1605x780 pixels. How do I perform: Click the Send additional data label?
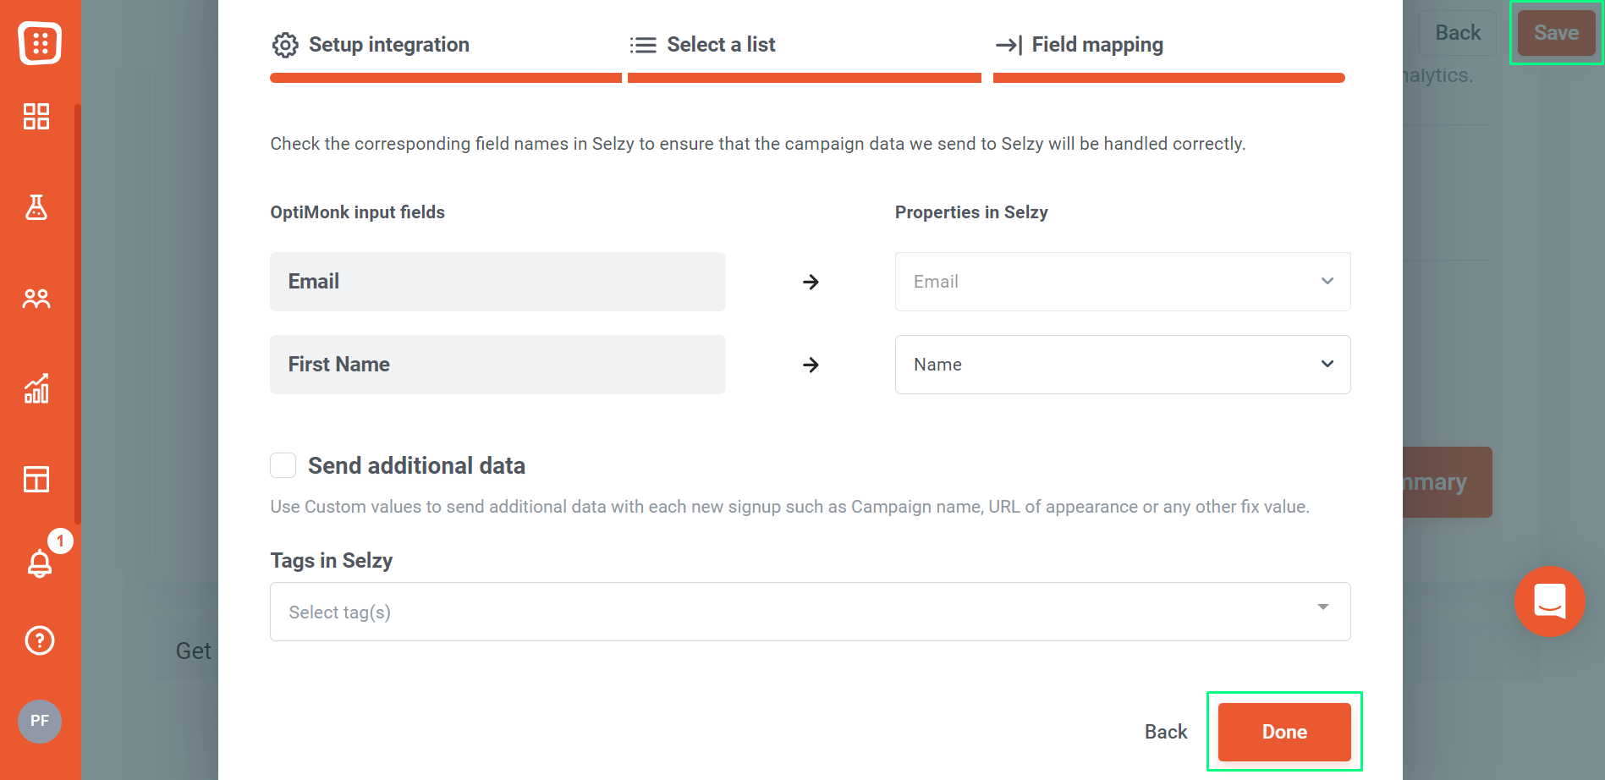[416, 465]
